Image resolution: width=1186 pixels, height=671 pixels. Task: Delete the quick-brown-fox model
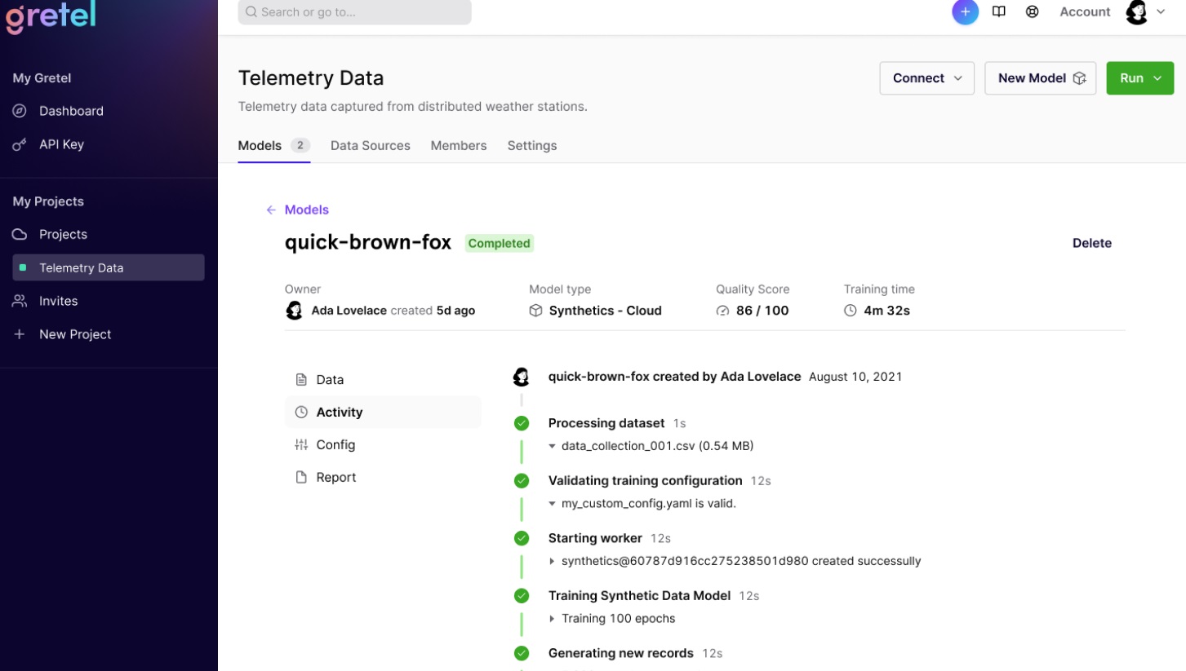pos(1092,243)
